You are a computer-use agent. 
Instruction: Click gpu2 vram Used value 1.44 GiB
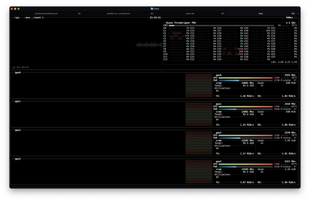point(290,140)
